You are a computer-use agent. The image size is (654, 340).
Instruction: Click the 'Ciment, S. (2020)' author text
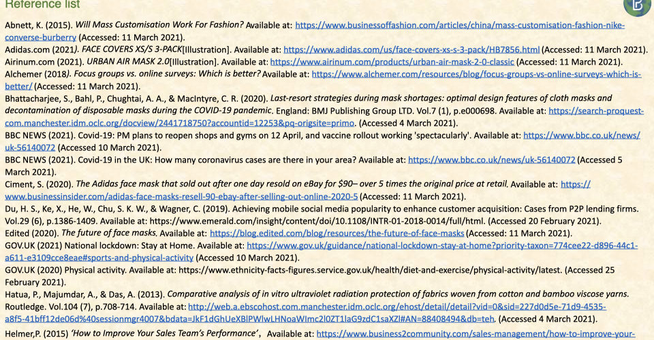40,185
